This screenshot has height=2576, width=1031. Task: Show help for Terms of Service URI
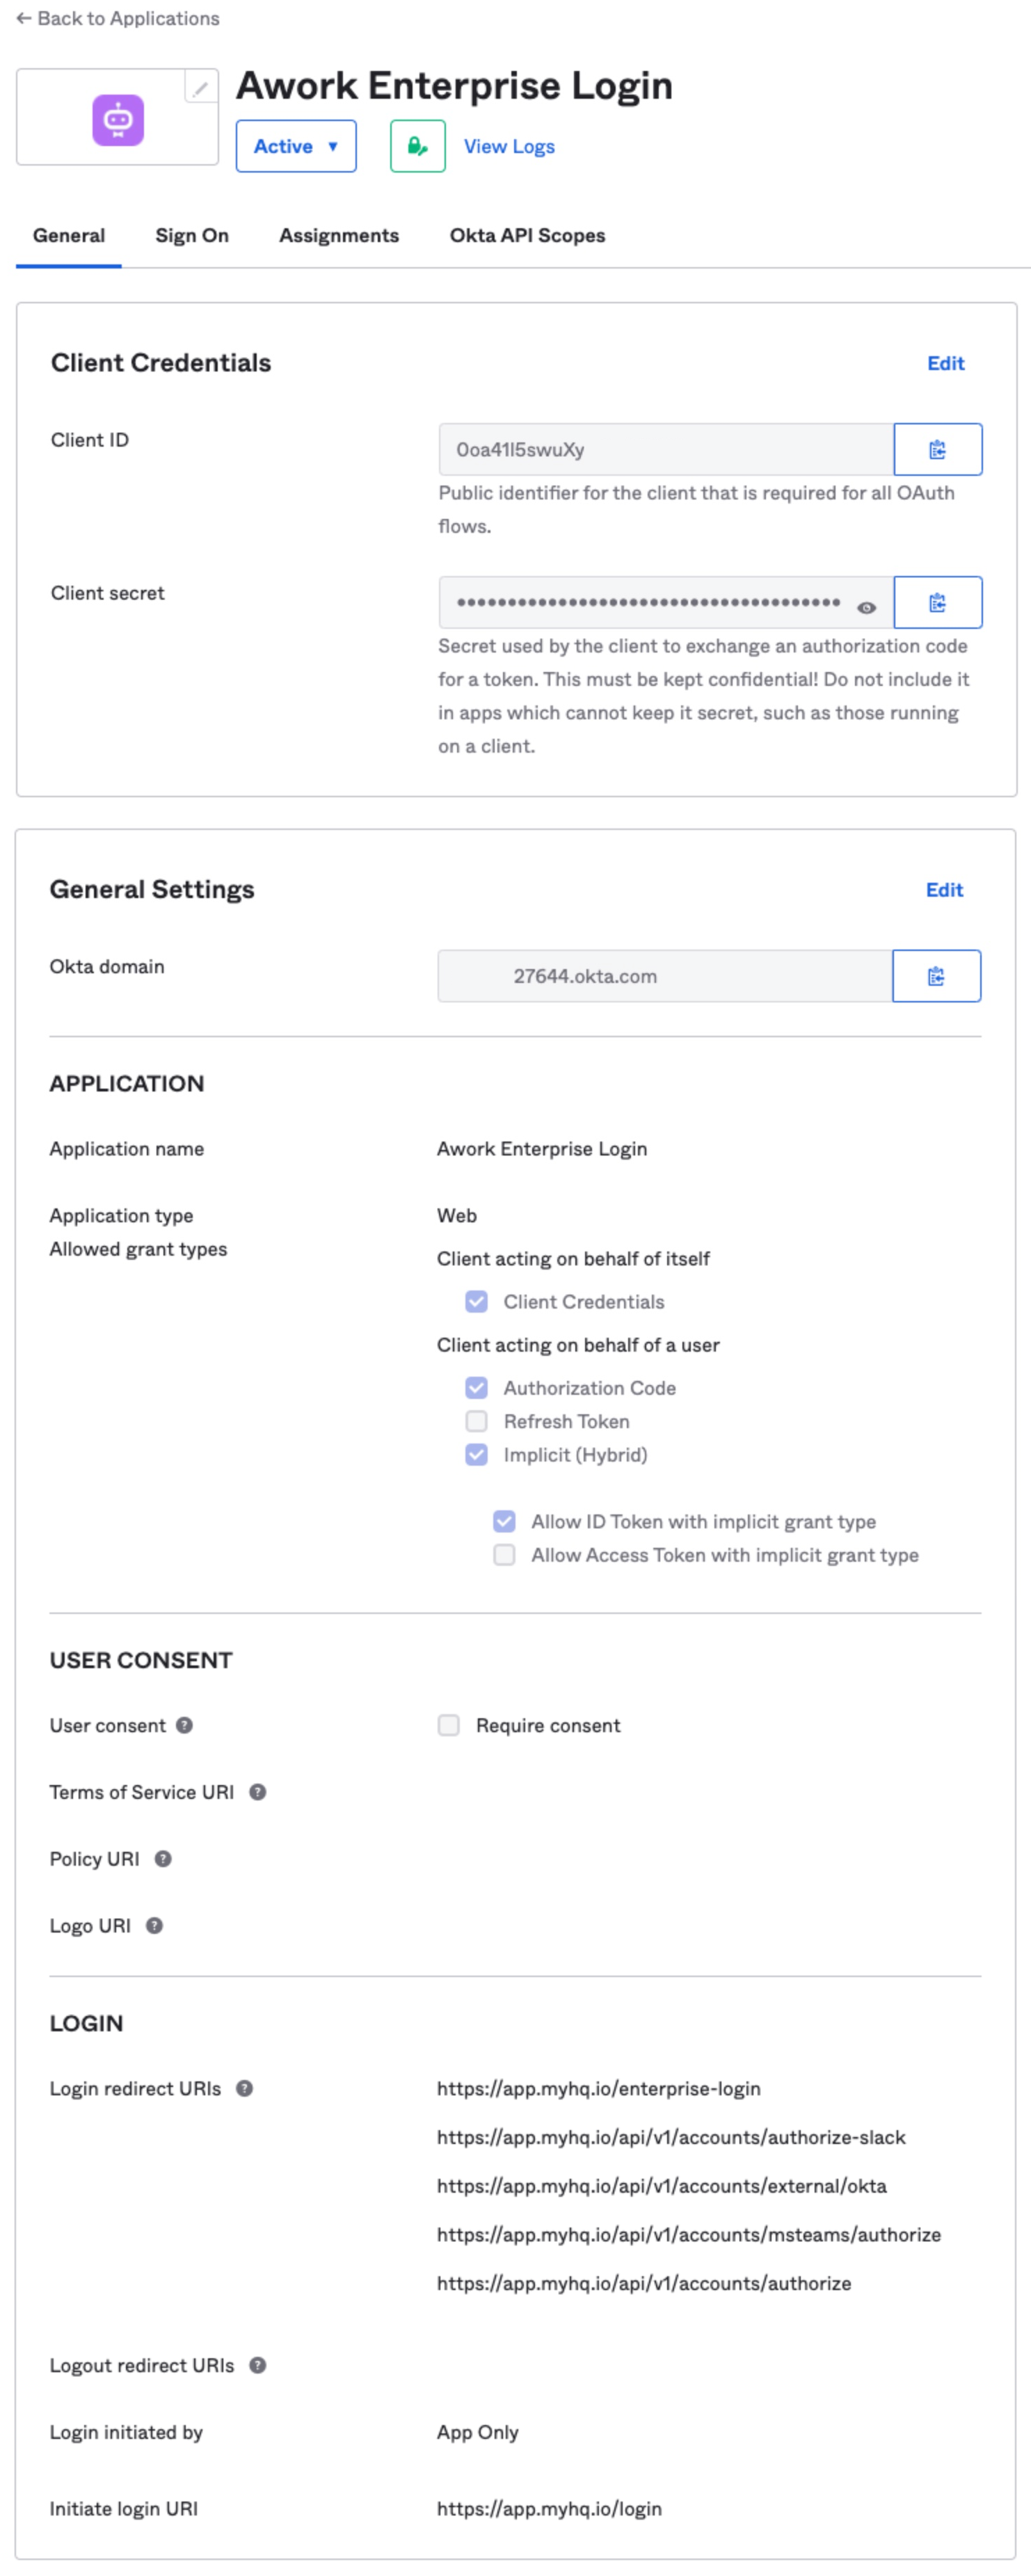pos(257,1792)
